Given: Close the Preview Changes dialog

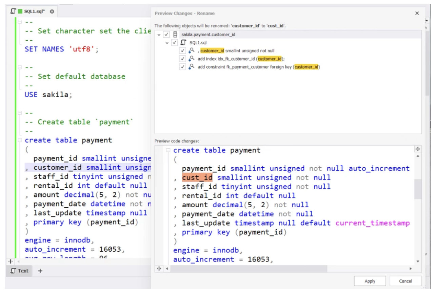Looking at the screenshot, I should point(417,14).
